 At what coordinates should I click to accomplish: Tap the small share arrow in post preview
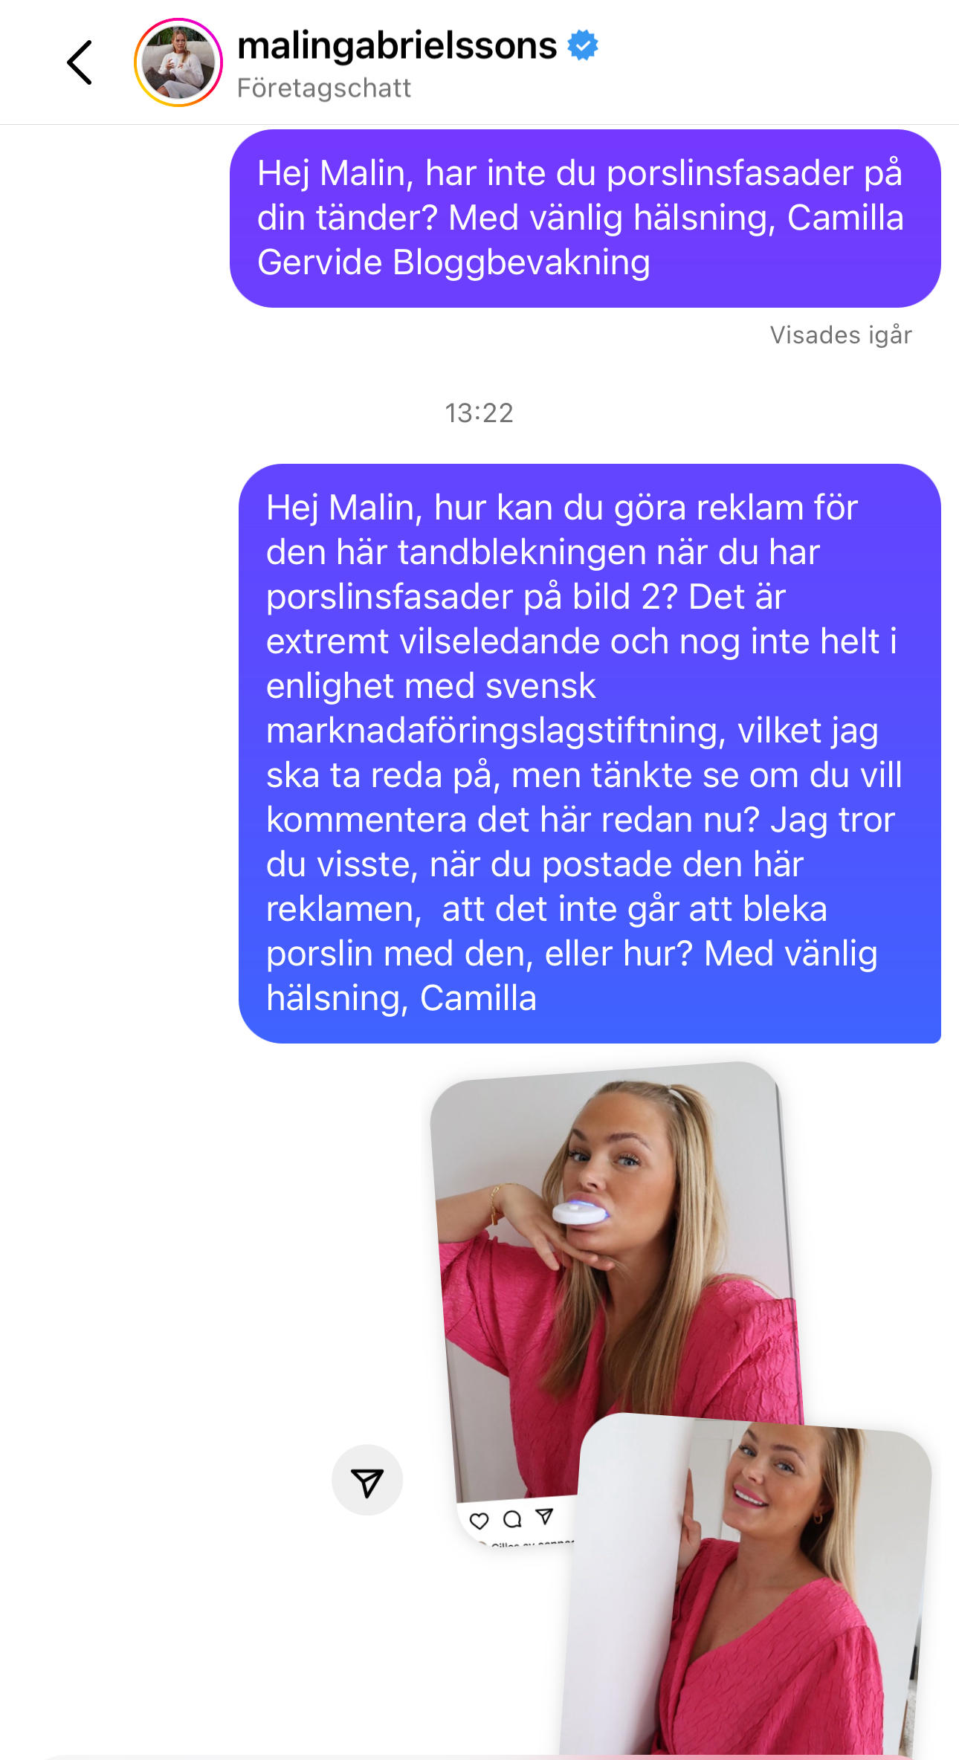pyautogui.click(x=544, y=1515)
